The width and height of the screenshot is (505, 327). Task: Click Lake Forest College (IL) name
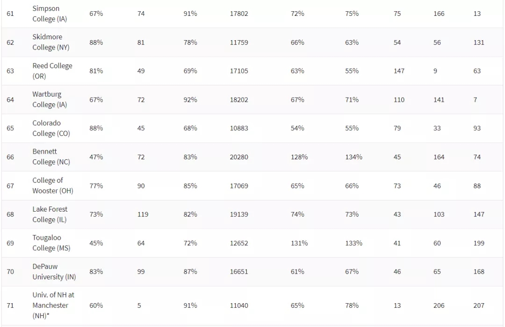[x=50, y=214]
